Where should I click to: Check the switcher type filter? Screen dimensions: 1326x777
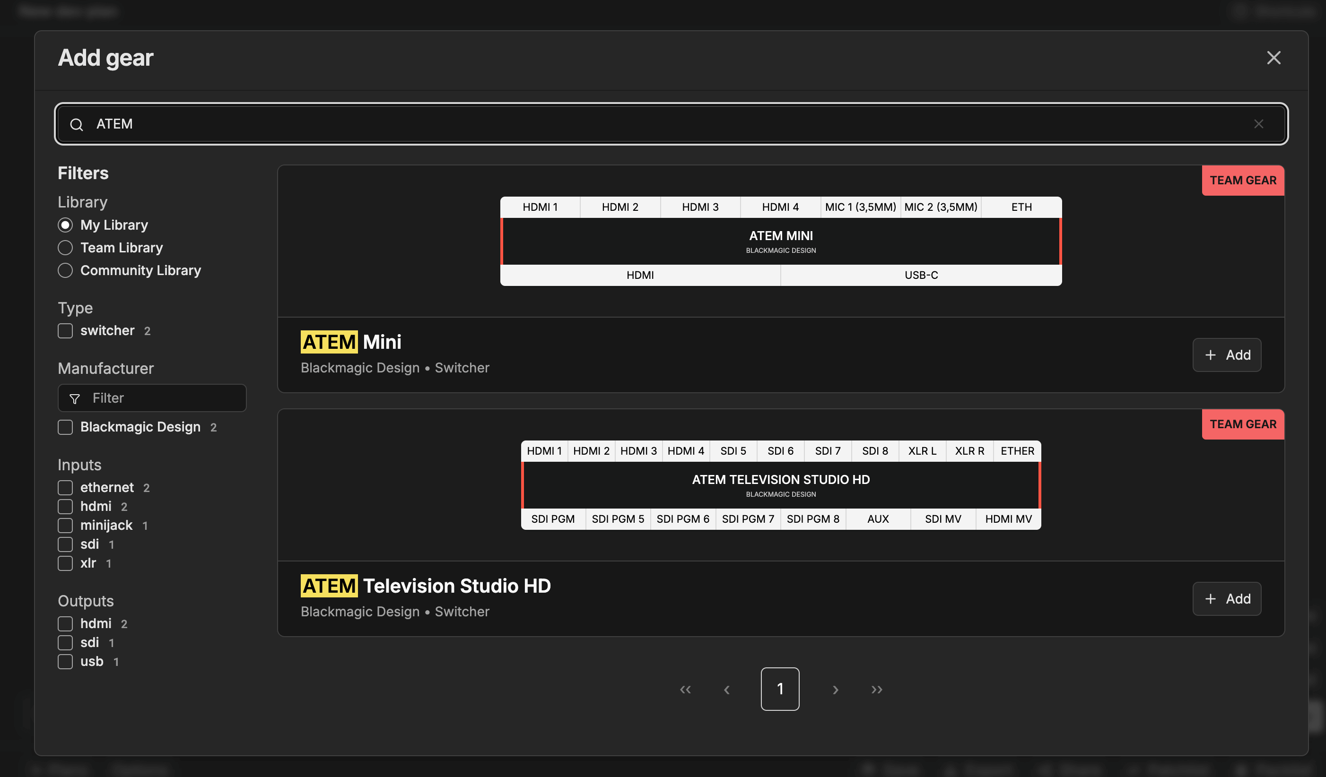(x=65, y=331)
